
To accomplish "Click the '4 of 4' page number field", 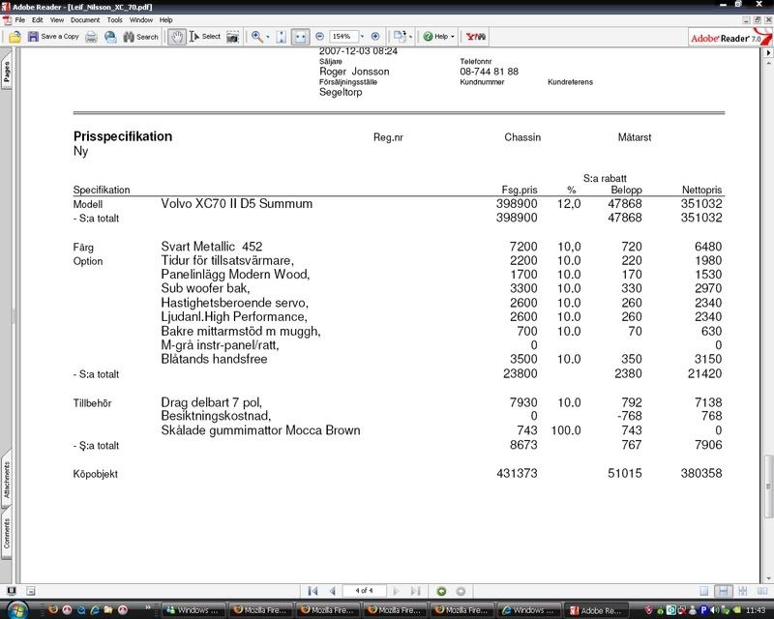I will [x=365, y=591].
